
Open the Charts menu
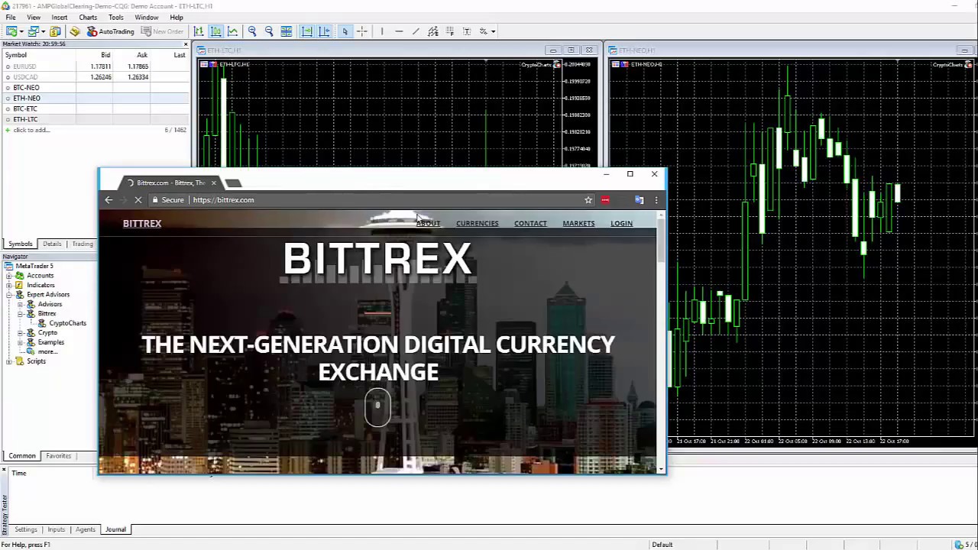pyautogui.click(x=88, y=18)
